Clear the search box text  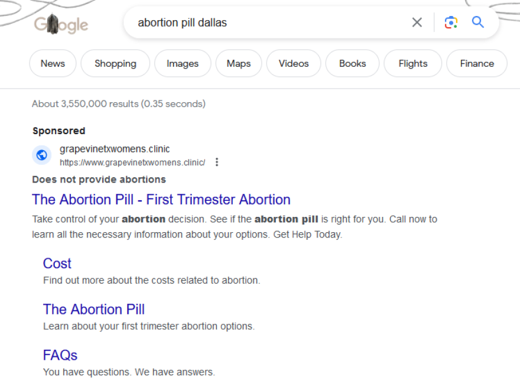coord(417,22)
